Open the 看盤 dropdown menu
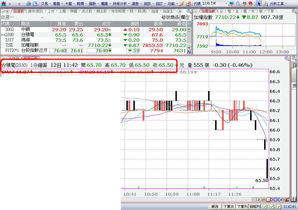This screenshot has height=210, width=298. tap(58, 3)
